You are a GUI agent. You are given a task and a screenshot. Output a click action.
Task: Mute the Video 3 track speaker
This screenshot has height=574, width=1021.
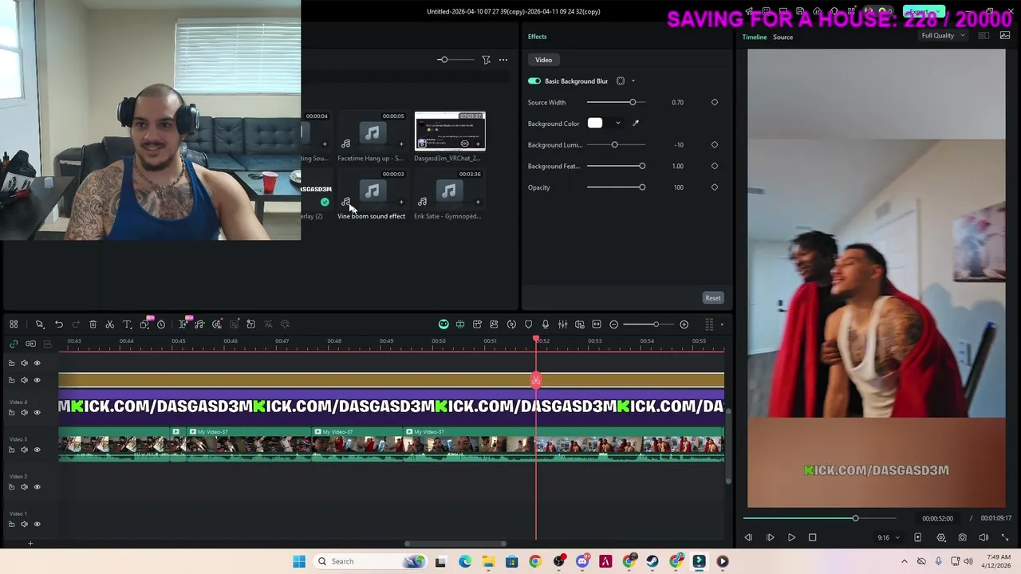point(24,450)
